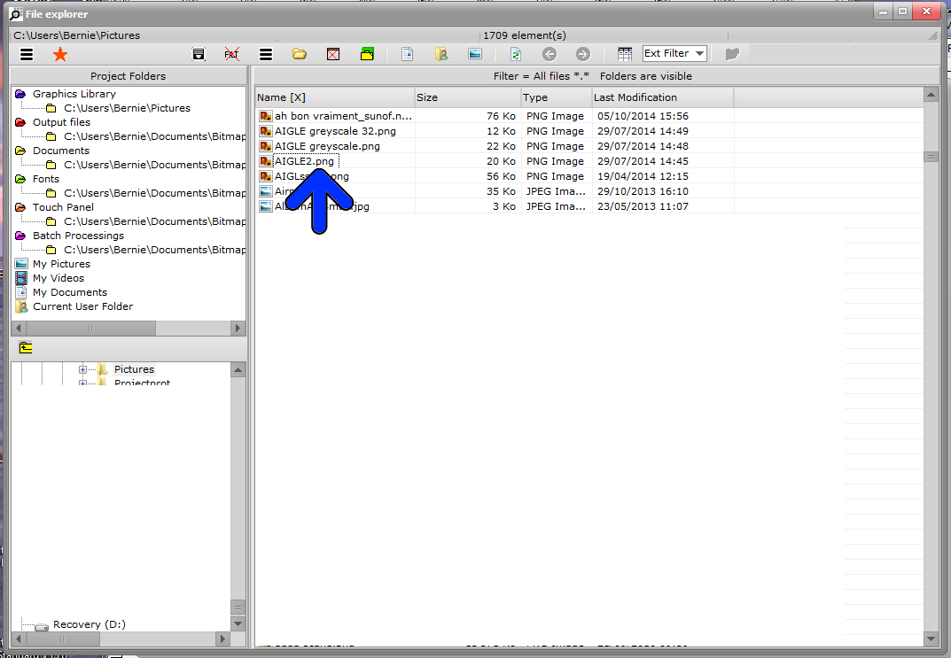Go back with the left arrow button
The image size is (951, 658).
(x=550, y=54)
